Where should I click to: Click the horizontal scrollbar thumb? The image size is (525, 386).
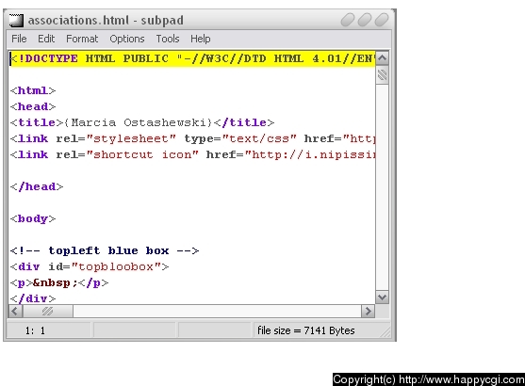coord(47,312)
